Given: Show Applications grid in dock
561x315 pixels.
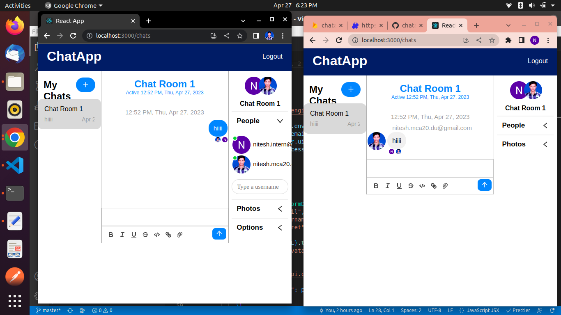Looking at the screenshot, I should [x=15, y=301].
